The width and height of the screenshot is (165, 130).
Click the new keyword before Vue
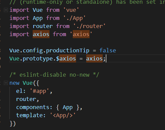(14, 83)
